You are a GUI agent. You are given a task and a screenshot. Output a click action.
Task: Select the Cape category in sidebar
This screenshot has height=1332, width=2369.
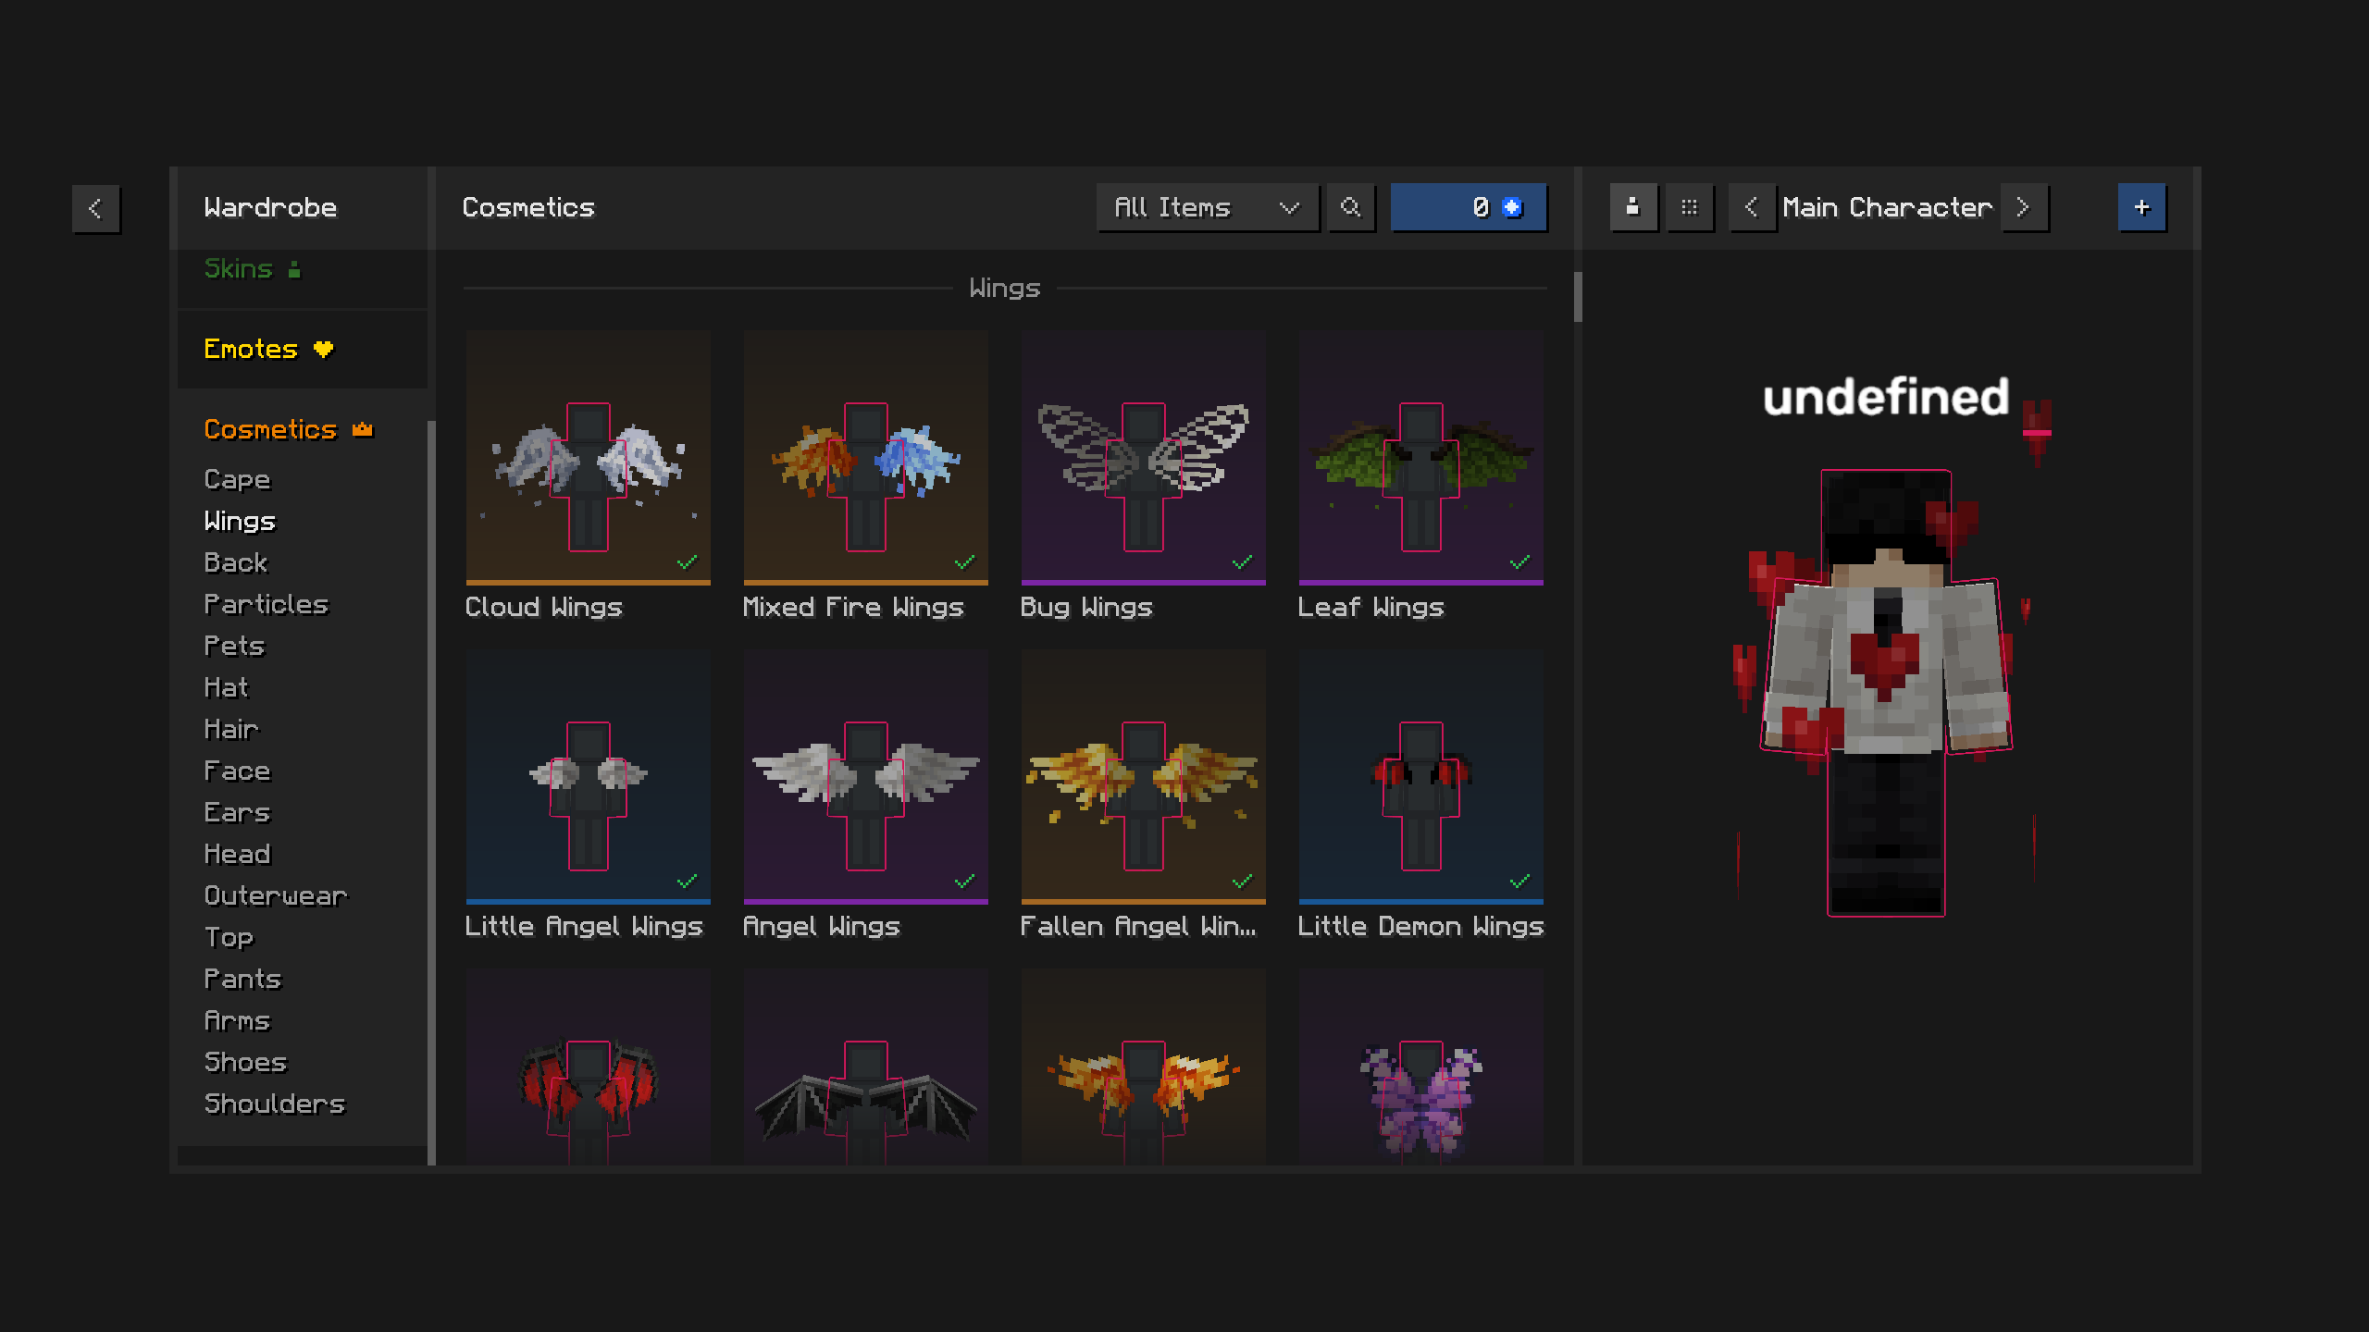237,479
